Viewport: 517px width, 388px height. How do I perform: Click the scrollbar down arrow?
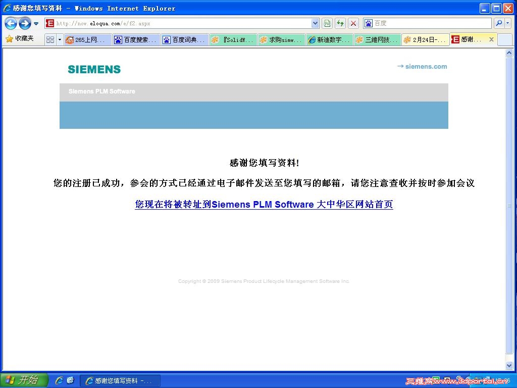[509, 365]
